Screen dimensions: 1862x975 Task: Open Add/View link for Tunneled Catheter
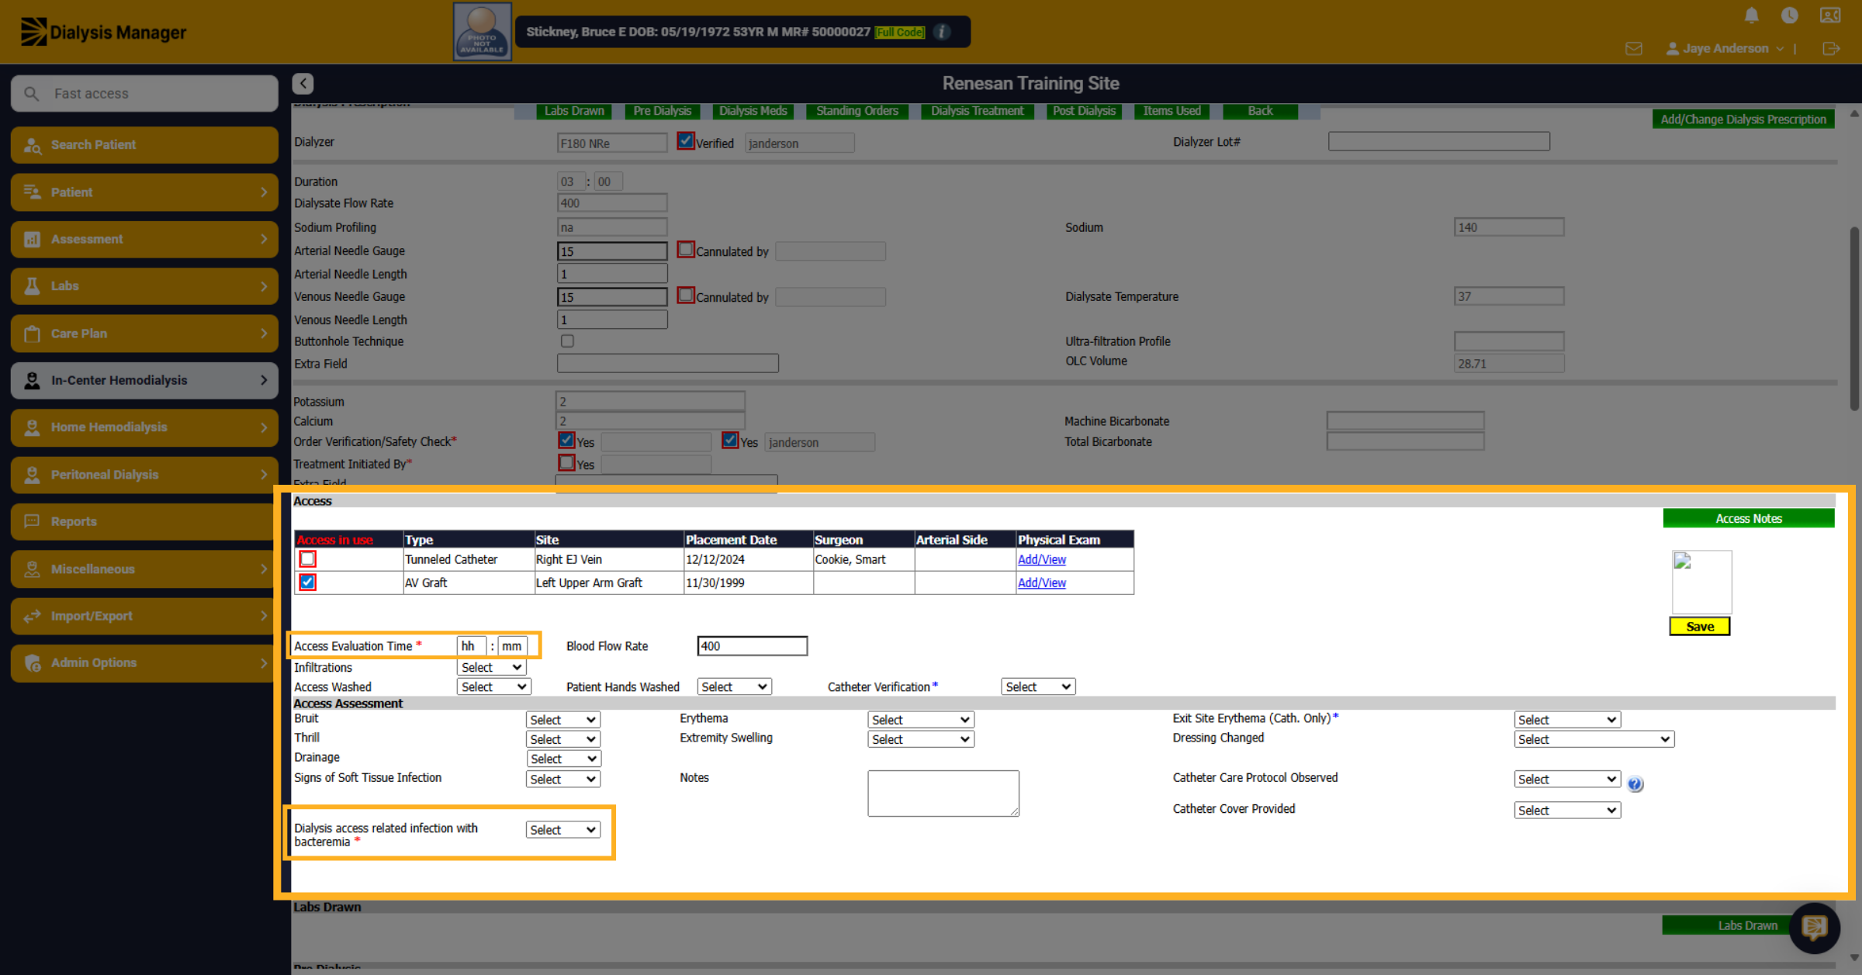[1041, 559]
